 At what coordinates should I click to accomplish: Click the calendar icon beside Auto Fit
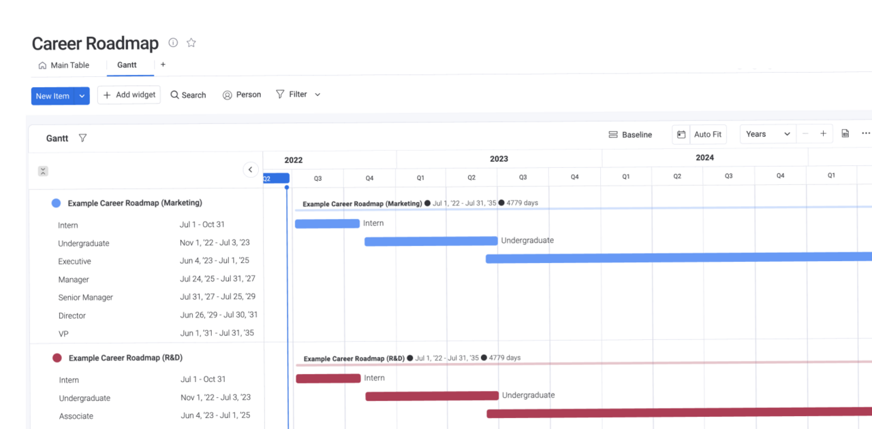click(x=681, y=135)
